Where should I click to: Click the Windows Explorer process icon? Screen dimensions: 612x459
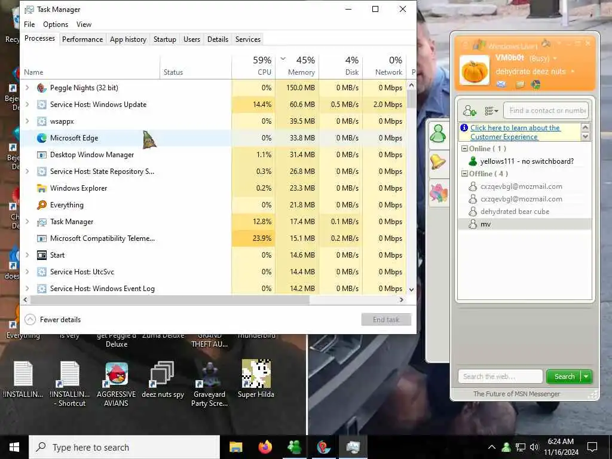pos(42,188)
